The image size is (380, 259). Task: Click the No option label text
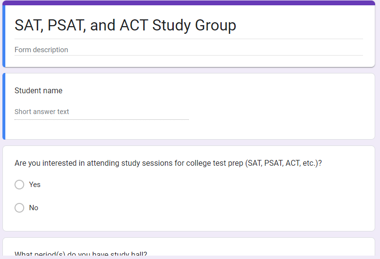[34, 208]
